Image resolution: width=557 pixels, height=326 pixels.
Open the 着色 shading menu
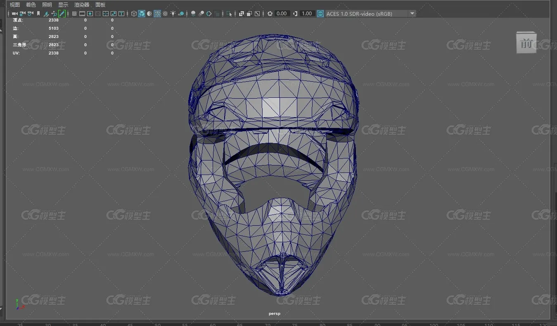(31, 5)
